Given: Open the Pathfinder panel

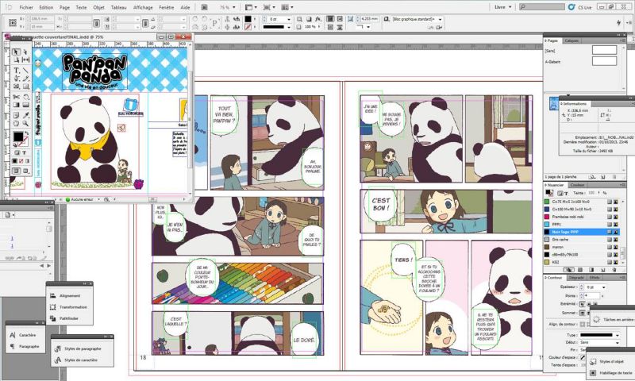Looking at the screenshot, I should 69,318.
